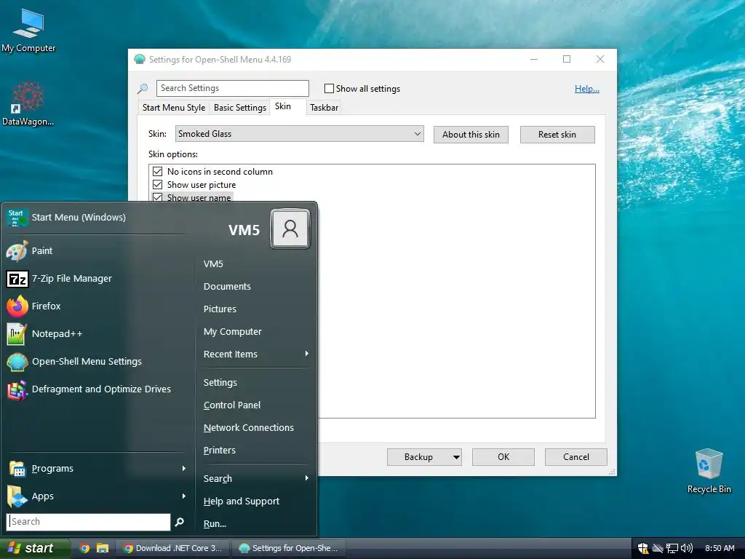Open Control Panel from start menu
This screenshot has width=745, height=559.
coord(255,405)
